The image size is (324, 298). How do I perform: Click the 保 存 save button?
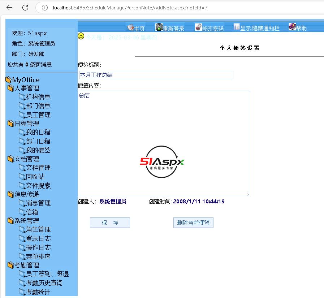click(x=110, y=223)
